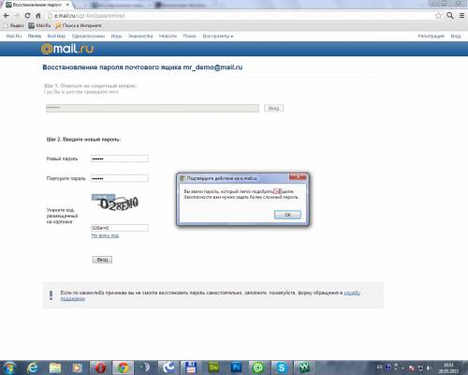468x375 pixels.
Task: Click the captcha code input field
Action: 120,228
